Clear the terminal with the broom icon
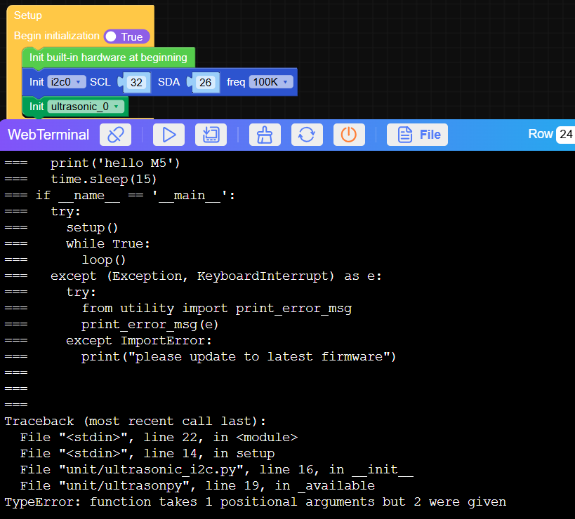Image resolution: width=575 pixels, height=519 pixels. coord(265,135)
